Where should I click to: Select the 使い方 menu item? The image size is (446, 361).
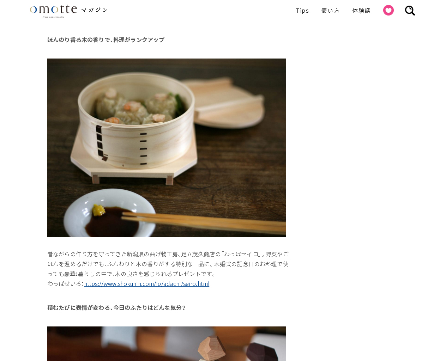[330, 11]
